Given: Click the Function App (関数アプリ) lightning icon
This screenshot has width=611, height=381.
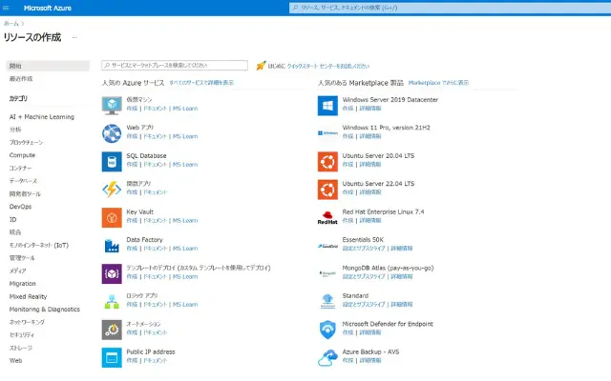Looking at the screenshot, I should [x=112, y=190].
